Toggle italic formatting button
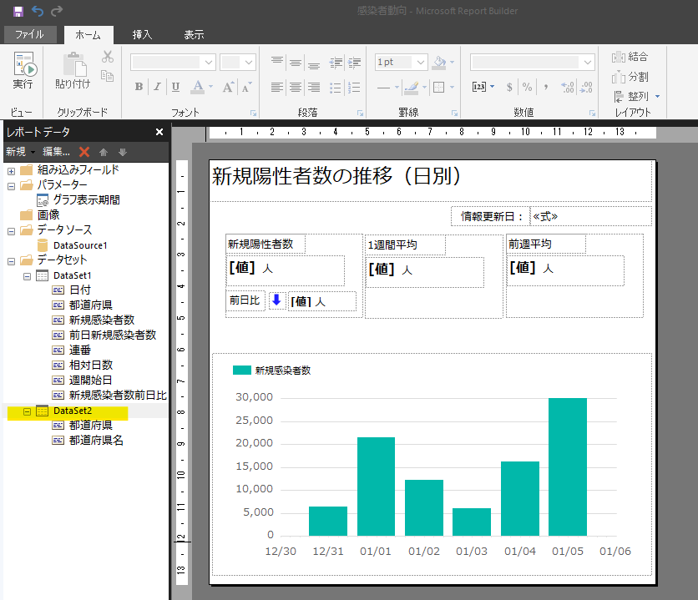The height and width of the screenshot is (600, 698). tap(157, 87)
